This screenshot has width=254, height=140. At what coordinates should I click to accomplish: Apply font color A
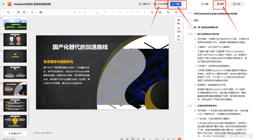point(97,12)
